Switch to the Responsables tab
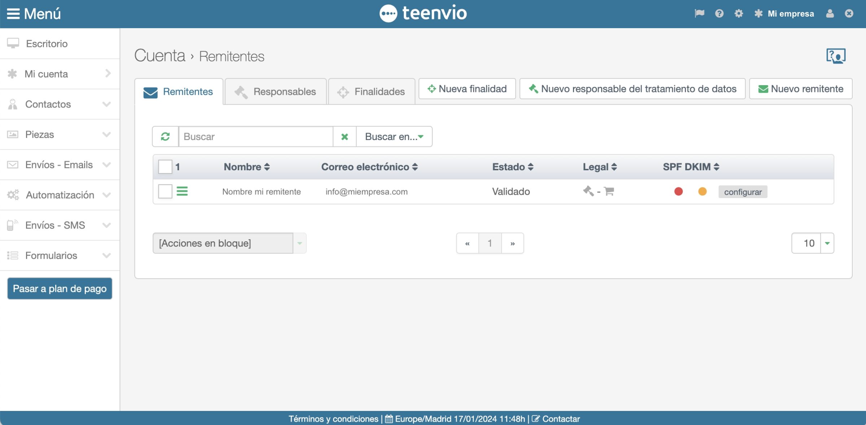Viewport: 866px width, 425px height. click(x=276, y=92)
